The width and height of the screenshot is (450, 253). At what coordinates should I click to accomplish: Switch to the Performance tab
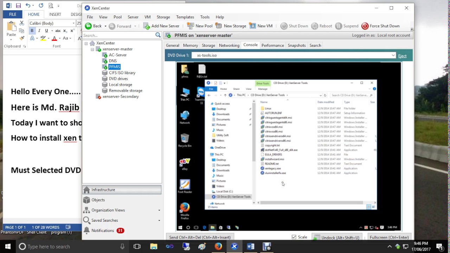coord(272,45)
